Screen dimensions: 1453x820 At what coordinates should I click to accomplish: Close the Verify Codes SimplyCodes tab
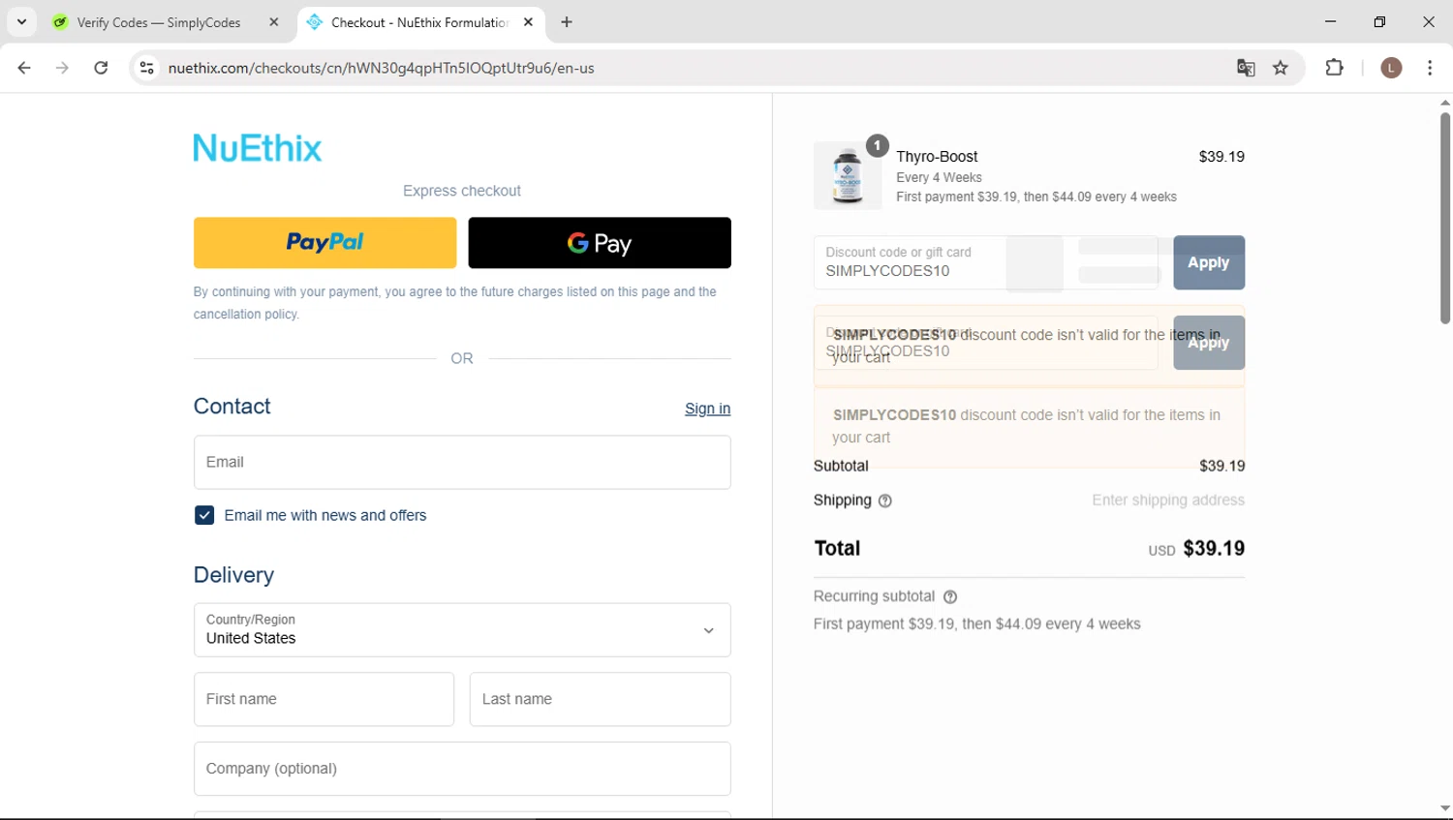[x=274, y=22]
